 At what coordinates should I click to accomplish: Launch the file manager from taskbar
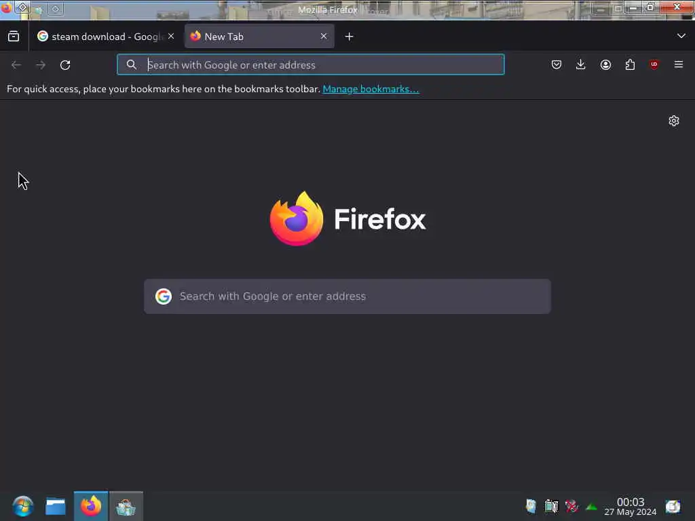point(56,506)
